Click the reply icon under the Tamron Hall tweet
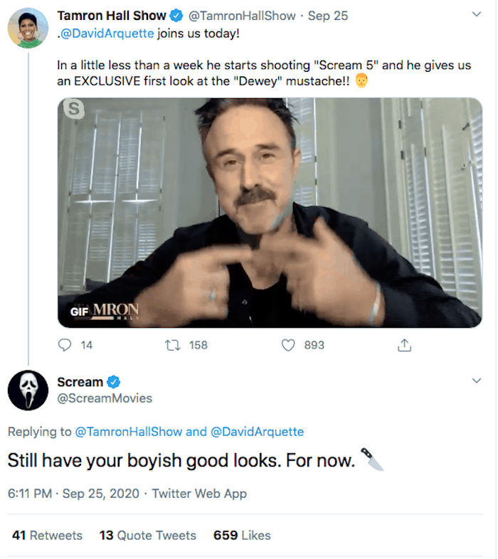This screenshot has width=498, height=559. [65, 345]
